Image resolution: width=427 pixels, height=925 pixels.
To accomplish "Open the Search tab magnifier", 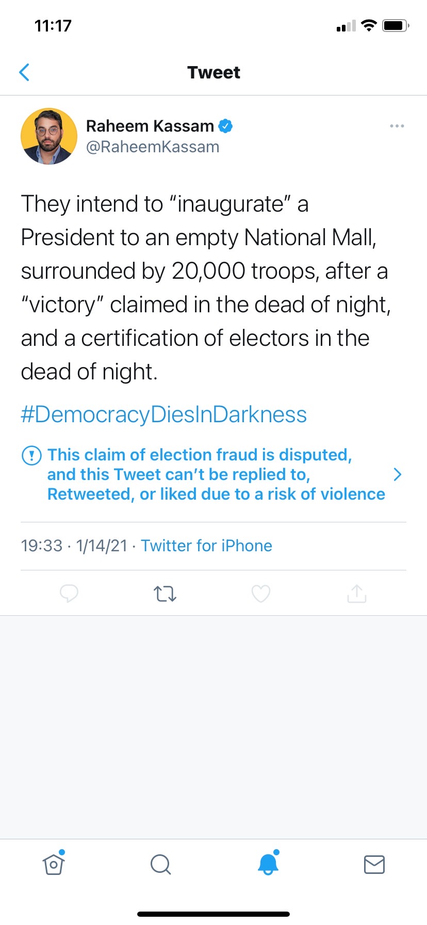I will click(160, 864).
